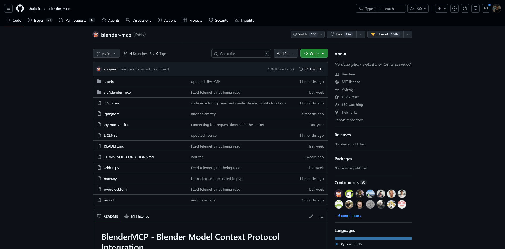Image resolution: width=505 pixels, height=249 pixels.
Task: Expand the Fork options dropdown arrow
Action: pos(361,34)
